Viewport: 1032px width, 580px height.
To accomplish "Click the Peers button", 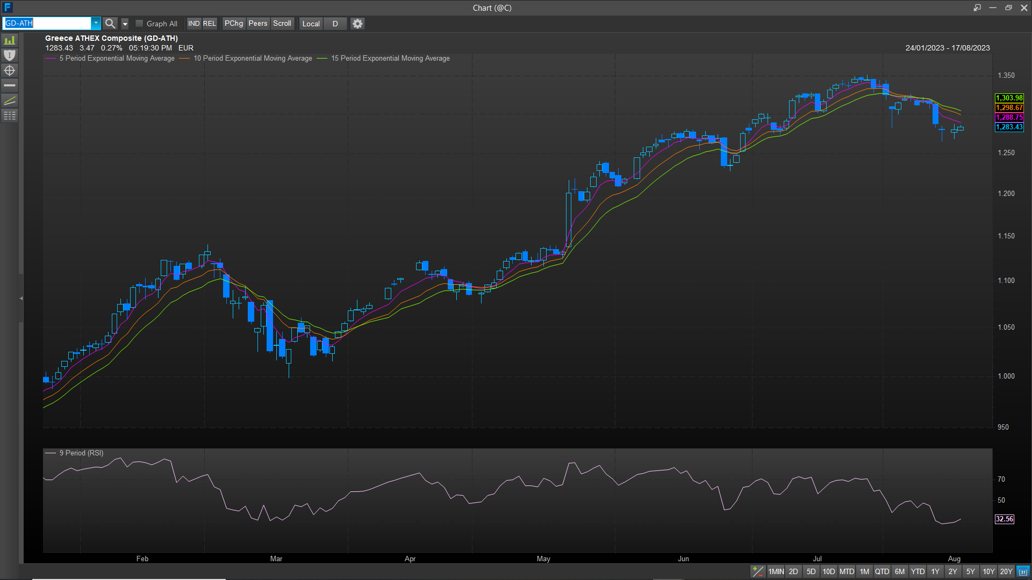I will pos(258,24).
